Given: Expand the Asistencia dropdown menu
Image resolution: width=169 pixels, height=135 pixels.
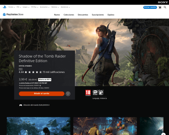Looking at the screenshot, I should (x=65, y=7).
